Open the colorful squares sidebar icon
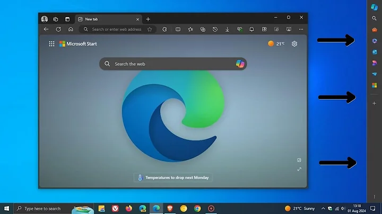Image resolution: width=382 pixels, height=214 pixels. point(375,85)
